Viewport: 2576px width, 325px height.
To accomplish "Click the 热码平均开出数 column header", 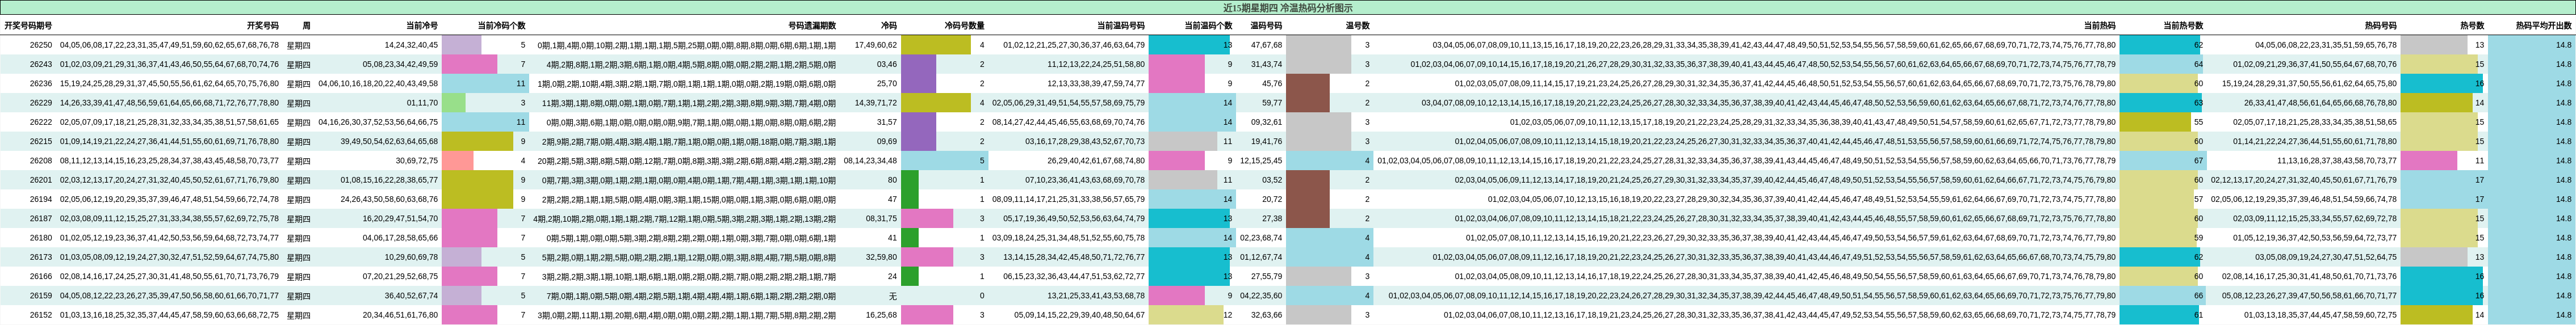I will click(x=2544, y=25).
